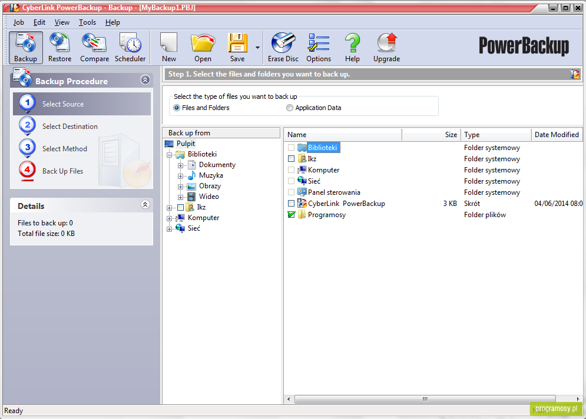Open the Options dialog
Viewport: 586px width, 419px height.
tap(319, 48)
